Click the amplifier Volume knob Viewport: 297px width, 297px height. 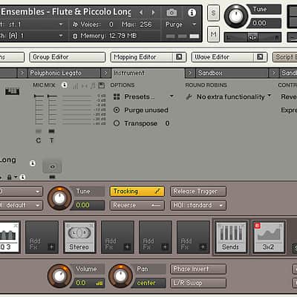pyautogui.click(x=59, y=276)
